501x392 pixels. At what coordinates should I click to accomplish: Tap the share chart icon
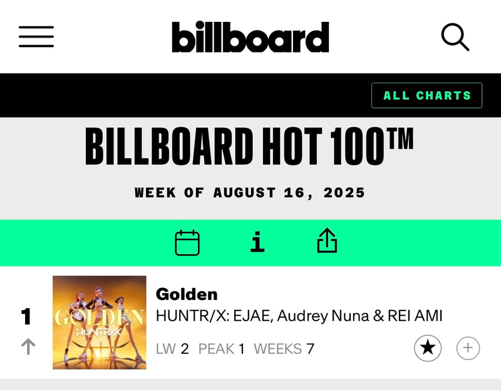(328, 242)
